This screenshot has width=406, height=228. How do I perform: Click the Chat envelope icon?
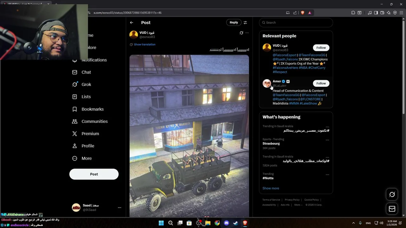[x=75, y=72]
